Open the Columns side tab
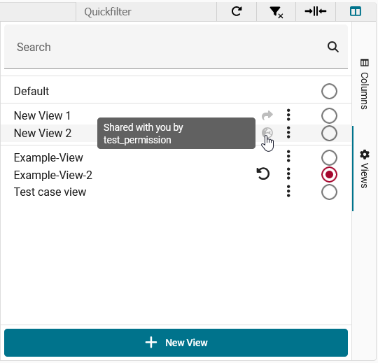The image size is (378, 363). [364, 84]
